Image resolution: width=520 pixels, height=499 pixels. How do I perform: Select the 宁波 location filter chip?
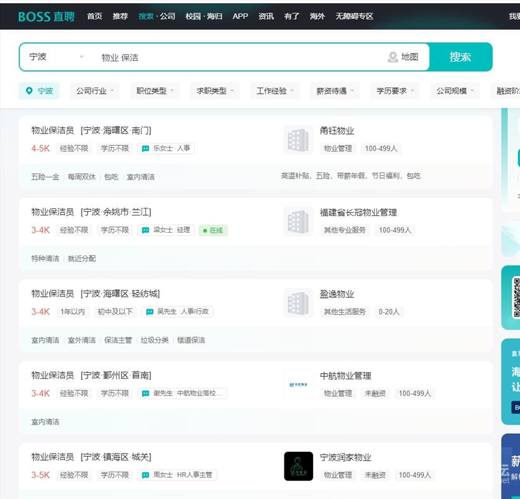pyautogui.click(x=39, y=91)
